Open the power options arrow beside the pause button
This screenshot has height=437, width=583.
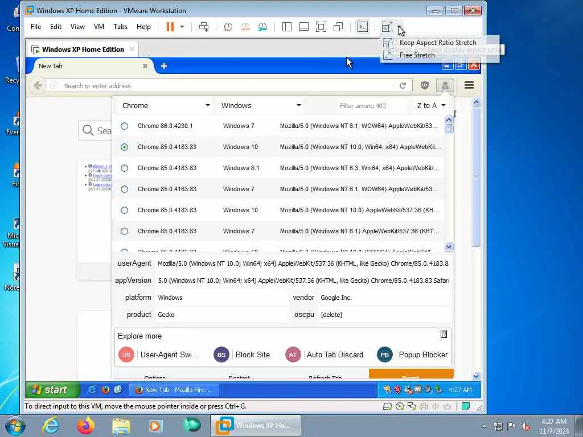182,27
